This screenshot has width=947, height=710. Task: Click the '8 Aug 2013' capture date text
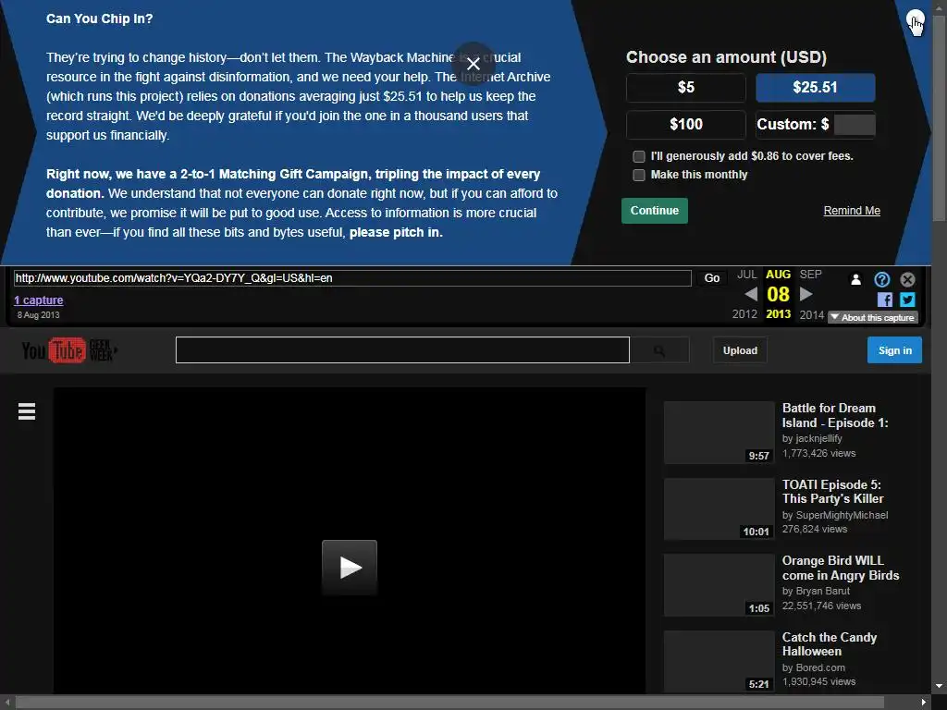(38, 315)
